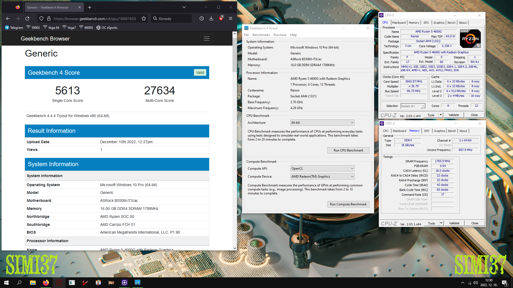Expand the Architecture 64-bit dropdown

322,122
